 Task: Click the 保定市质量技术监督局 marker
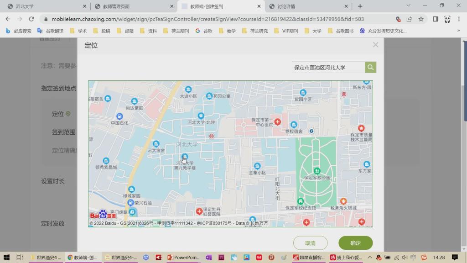tap(361, 128)
